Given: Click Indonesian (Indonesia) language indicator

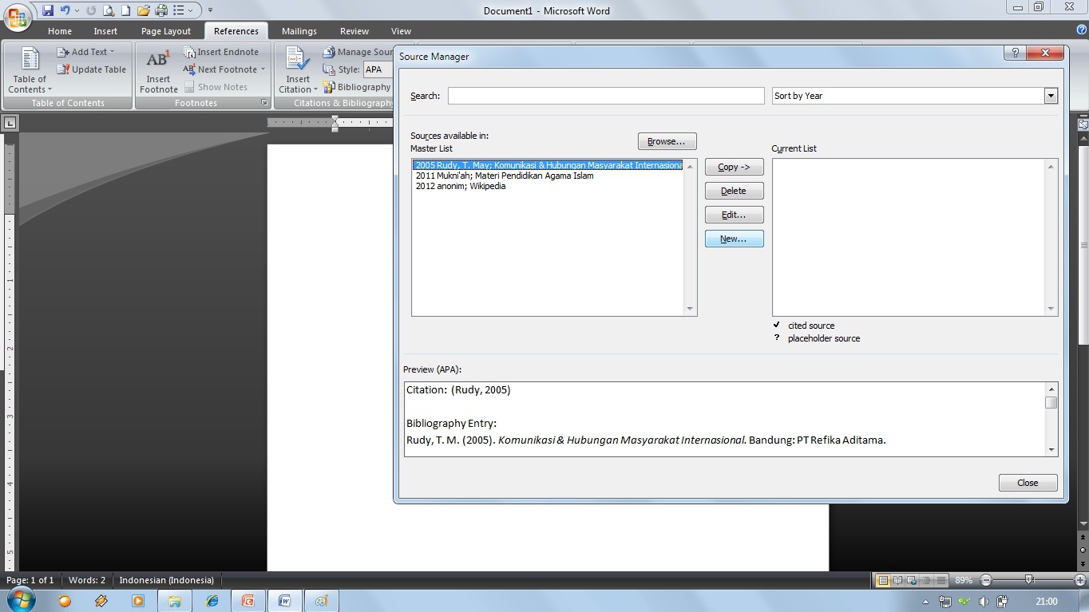Looking at the screenshot, I should pos(166,580).
